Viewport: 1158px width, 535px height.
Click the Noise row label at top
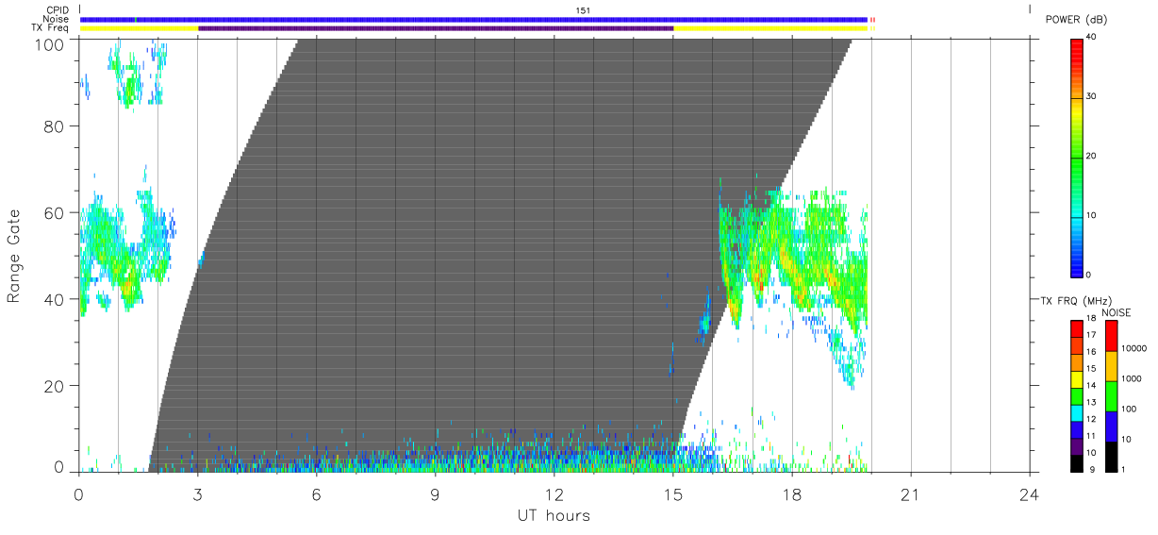coord(56,19)
